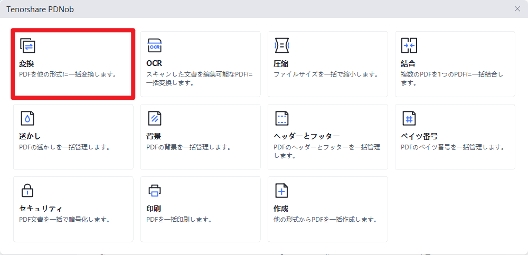Click text 'PDFの透かしを一括管理します。'
This screenshot has width=528, height=255.
coord(64,147)
